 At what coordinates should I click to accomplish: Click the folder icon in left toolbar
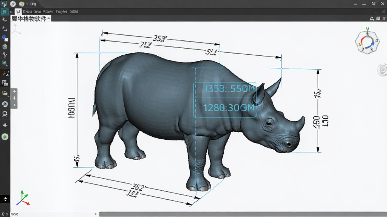coord(5,93)
